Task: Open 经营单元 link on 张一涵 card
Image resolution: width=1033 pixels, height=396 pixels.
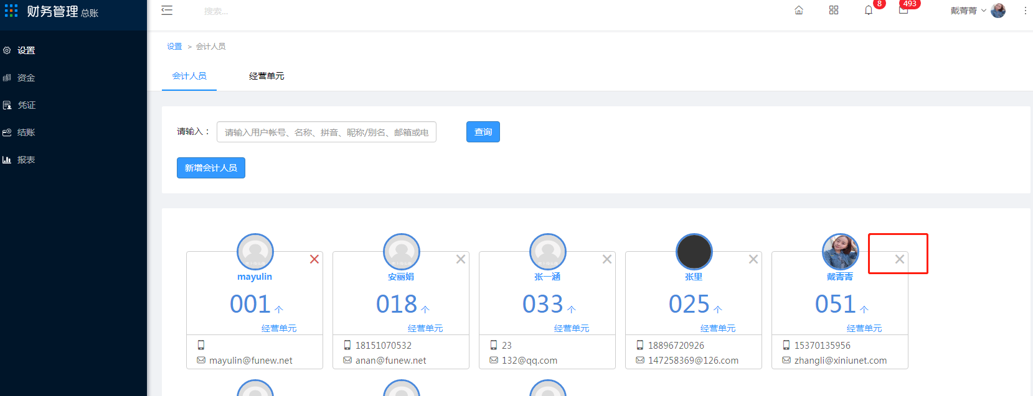Action: (572, 328)
